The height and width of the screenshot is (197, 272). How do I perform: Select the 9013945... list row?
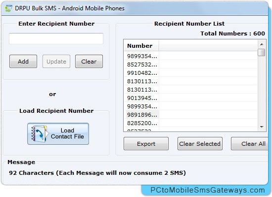click(191, 98)
